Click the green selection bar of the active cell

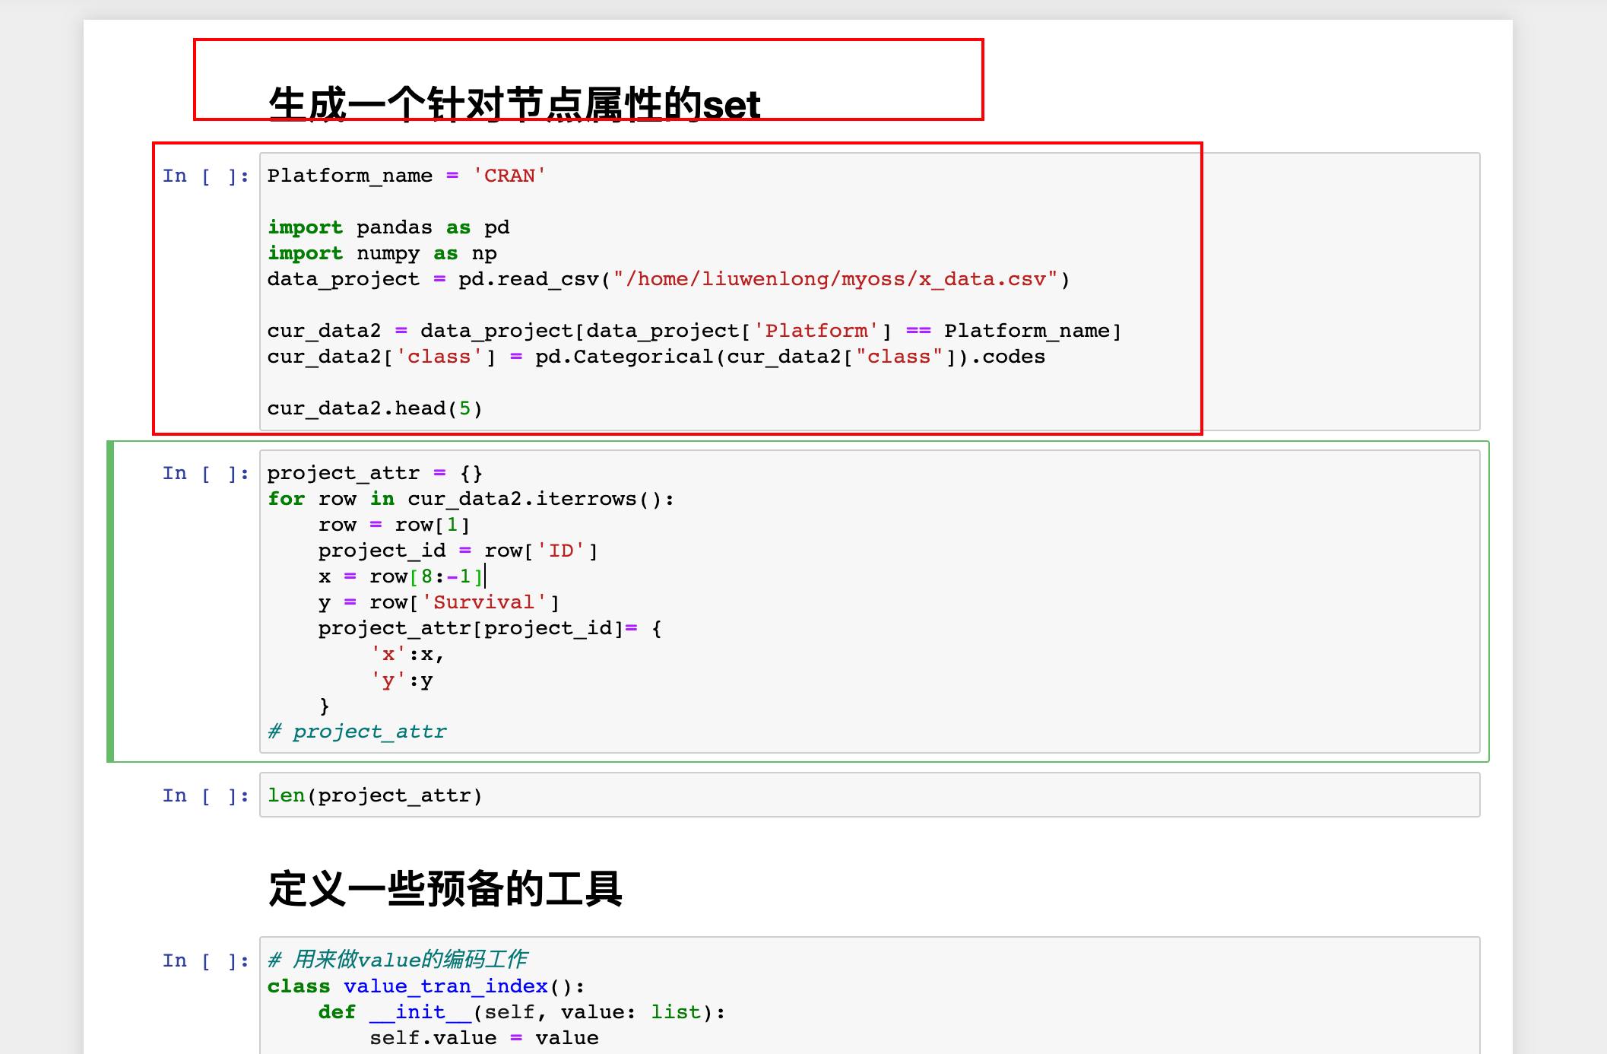pos(111,601)
